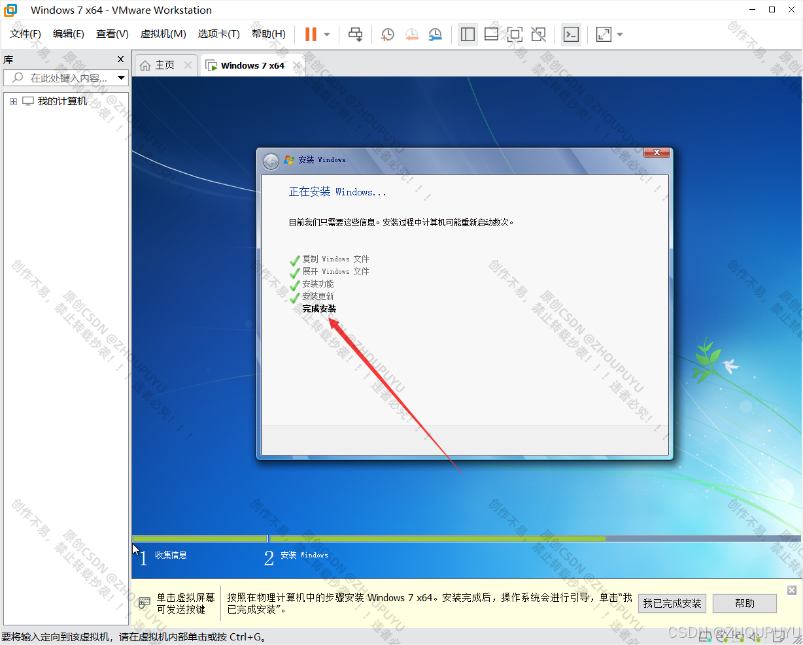Click the 展开 Windows 文件 step
The image size is (803, 645).
pos(335,271)
